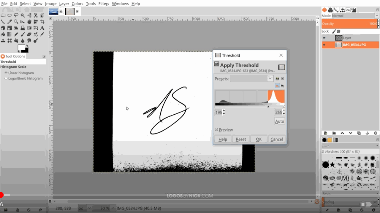Select the Crop tool

[42, 21]
